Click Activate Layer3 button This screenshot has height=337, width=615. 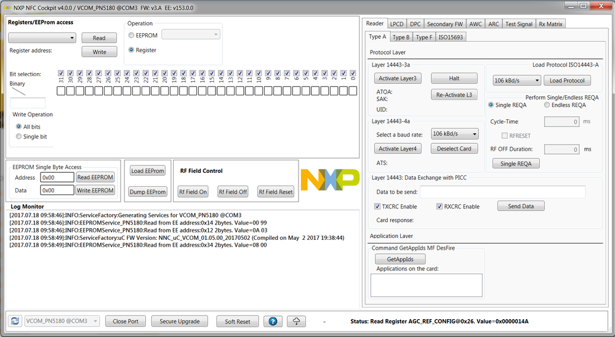click(x=398, y=78)
